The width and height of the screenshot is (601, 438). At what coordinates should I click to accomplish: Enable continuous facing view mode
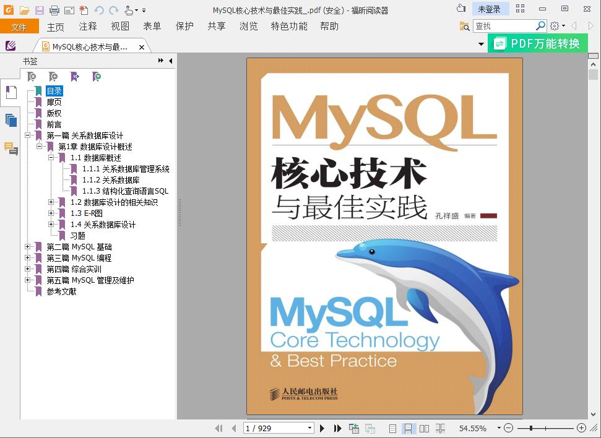click(441, 429)
